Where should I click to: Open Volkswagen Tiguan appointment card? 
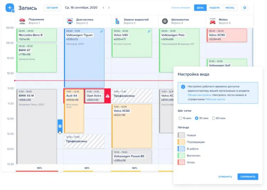84,58
